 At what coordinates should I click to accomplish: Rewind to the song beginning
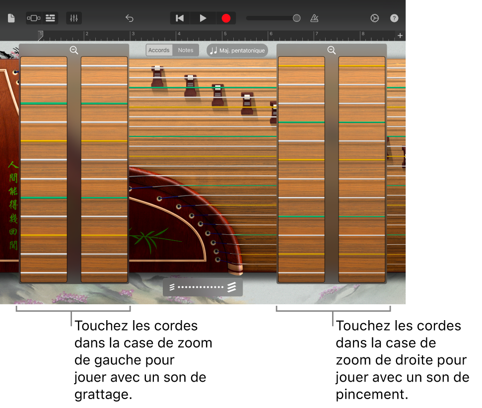coord(179,18)
